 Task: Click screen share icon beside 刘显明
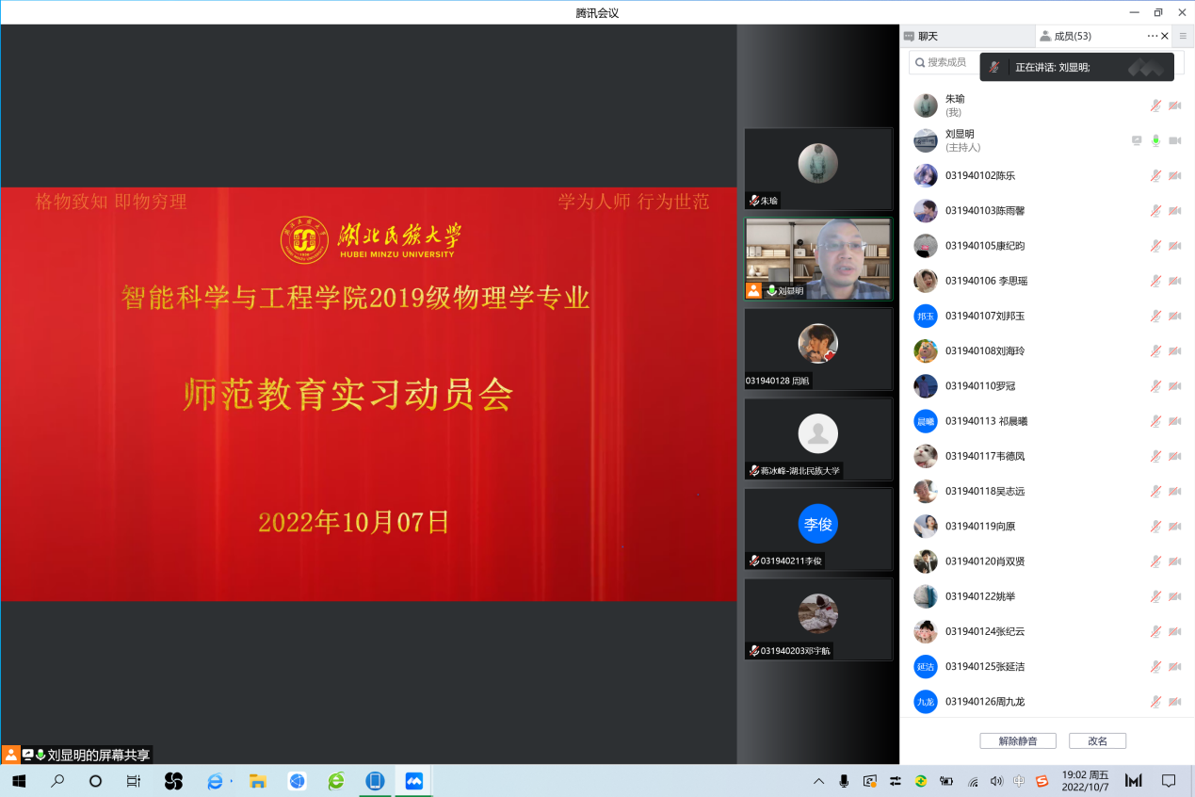coord(1137,140)
